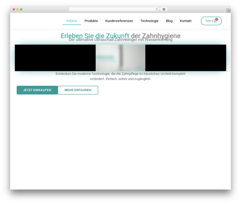Image resolution: width=241 pixels, height=204 pixels.
Task: Close the browser window with the red button
Action: (x=14, y=10)
